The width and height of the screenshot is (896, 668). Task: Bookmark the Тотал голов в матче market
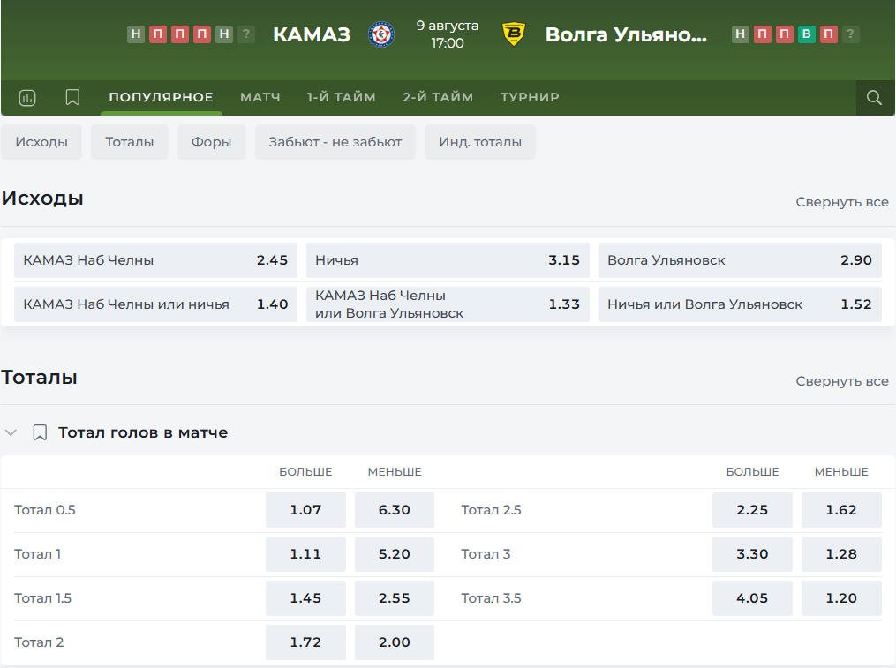[x=40, y=432]
